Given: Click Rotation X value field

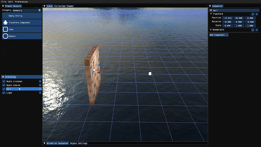Looking at the screenshot, I should coord(227,22).
